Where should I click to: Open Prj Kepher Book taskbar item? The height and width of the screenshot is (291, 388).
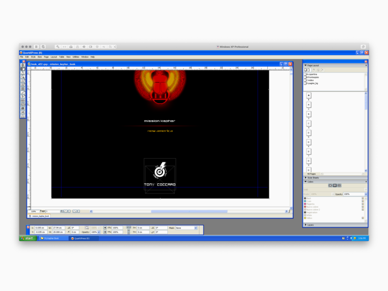[53, 238]
